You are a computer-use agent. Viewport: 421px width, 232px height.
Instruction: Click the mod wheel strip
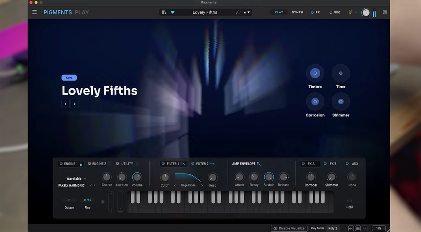pos(120,202)
